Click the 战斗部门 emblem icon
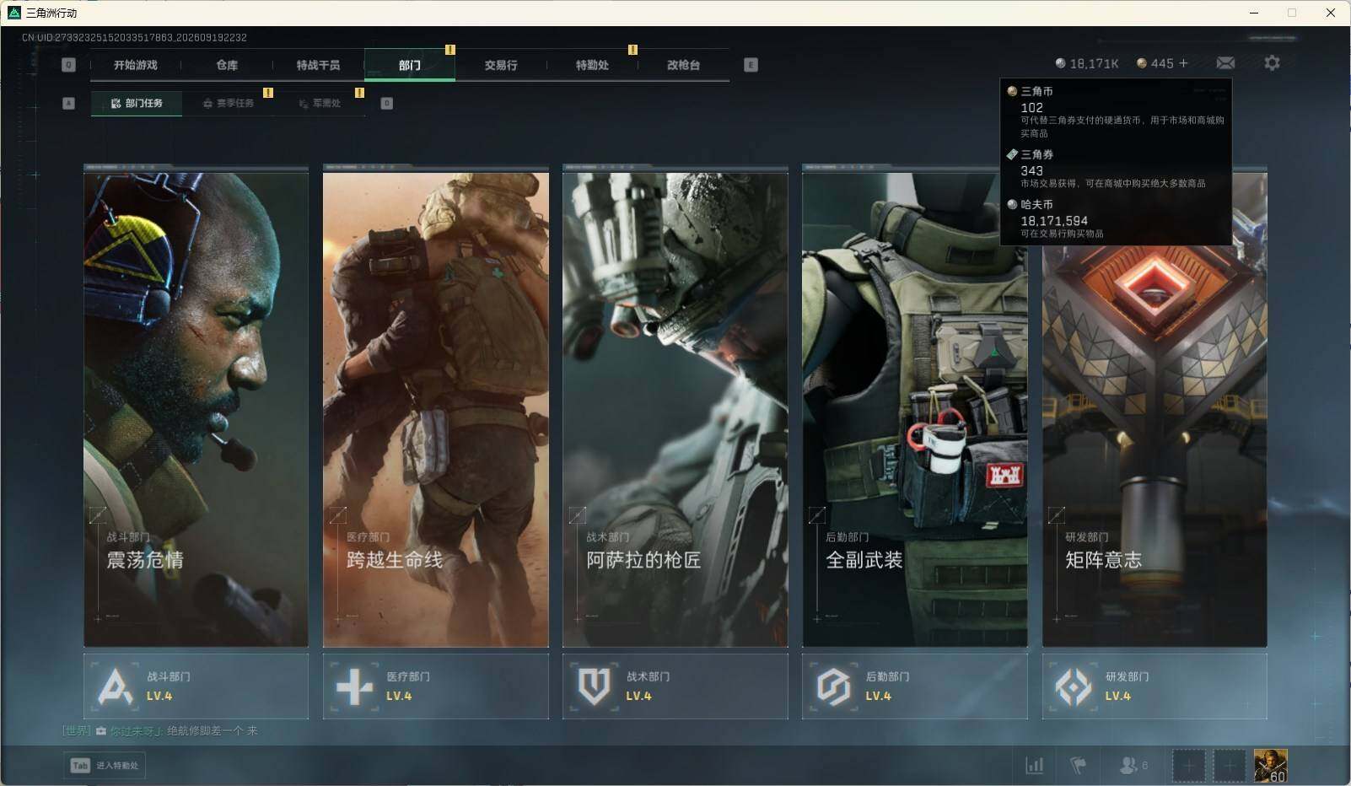This screenshot has width=1351, height=786. [116, 686]
